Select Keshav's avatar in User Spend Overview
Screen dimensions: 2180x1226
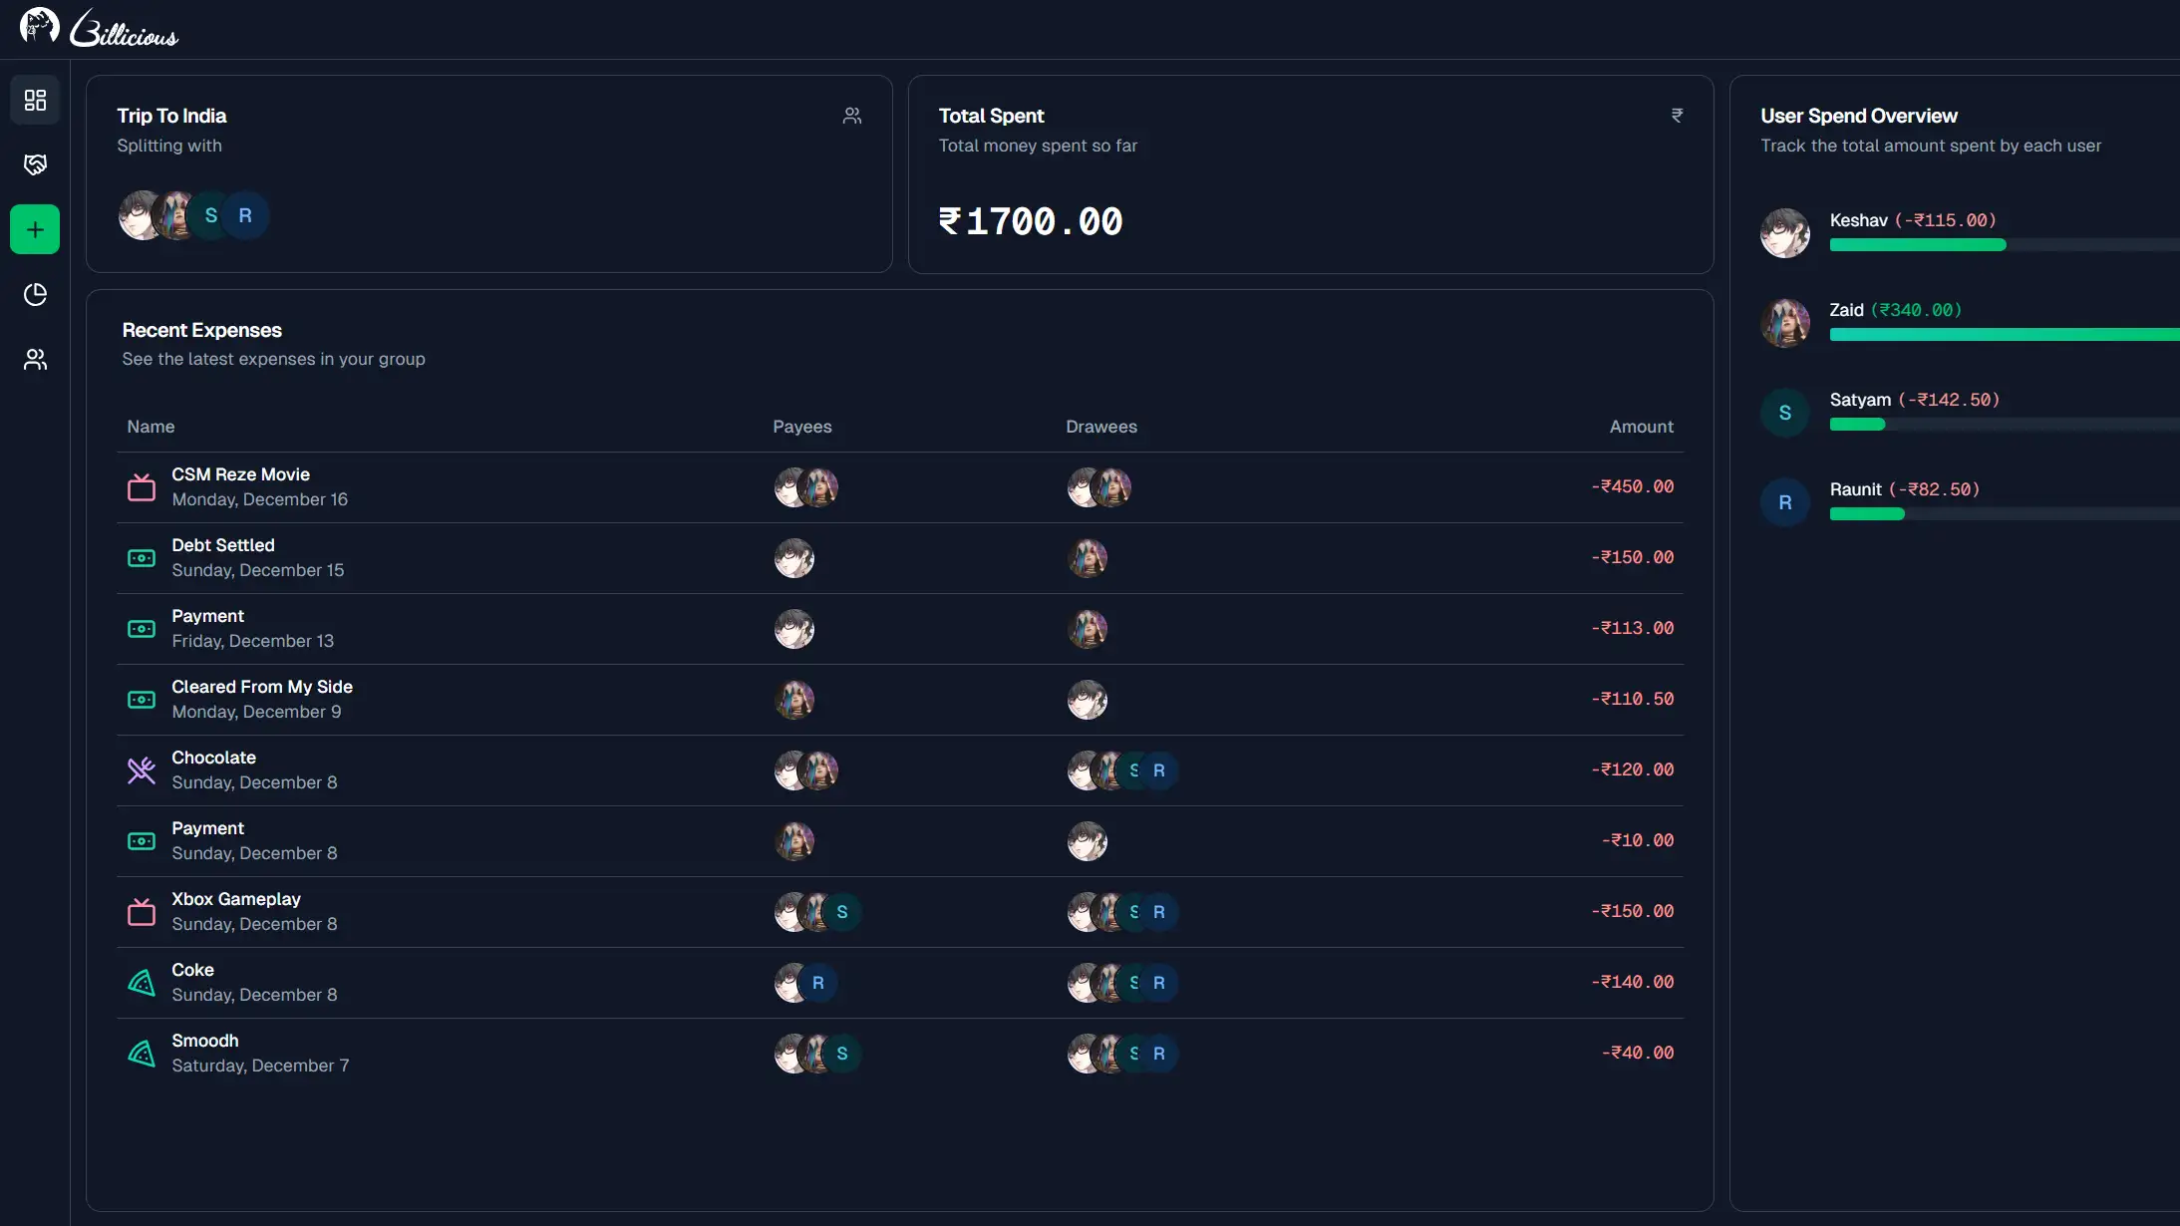pyautogui.click(x=1785, y=232)
